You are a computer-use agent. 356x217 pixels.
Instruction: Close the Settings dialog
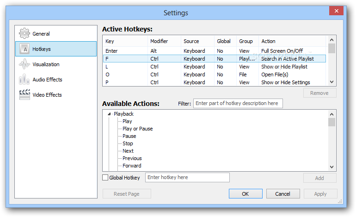[337, 11]
